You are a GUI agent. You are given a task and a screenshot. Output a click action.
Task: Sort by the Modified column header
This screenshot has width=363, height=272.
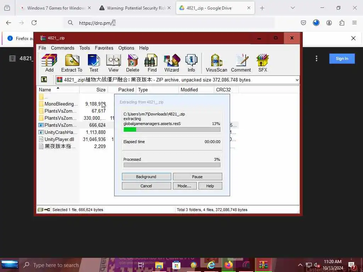pos(196,90)
